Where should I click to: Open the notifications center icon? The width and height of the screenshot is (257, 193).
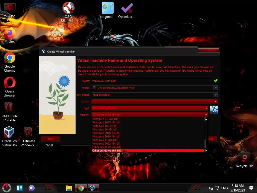pyautogui.click(x=251, y=188)
